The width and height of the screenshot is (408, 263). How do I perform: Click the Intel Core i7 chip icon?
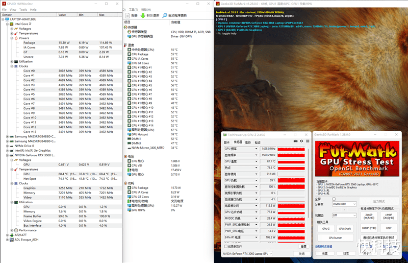pyautogui.click(x=12, y=24)
